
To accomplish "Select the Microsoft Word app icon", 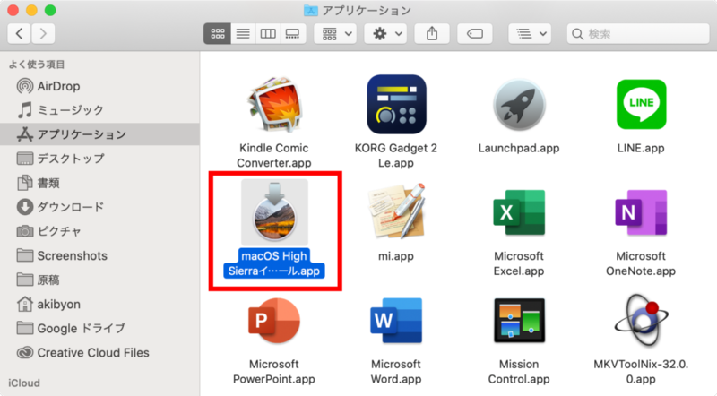I will click(394, 326).
